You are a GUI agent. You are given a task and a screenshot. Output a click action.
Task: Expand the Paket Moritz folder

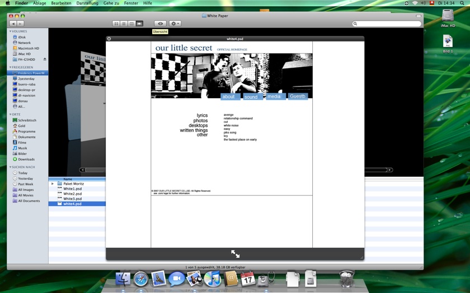tap(53, 184)
